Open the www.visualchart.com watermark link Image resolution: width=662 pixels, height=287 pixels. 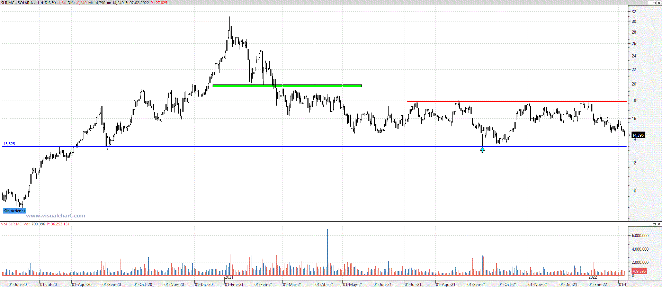pos(55,216)
